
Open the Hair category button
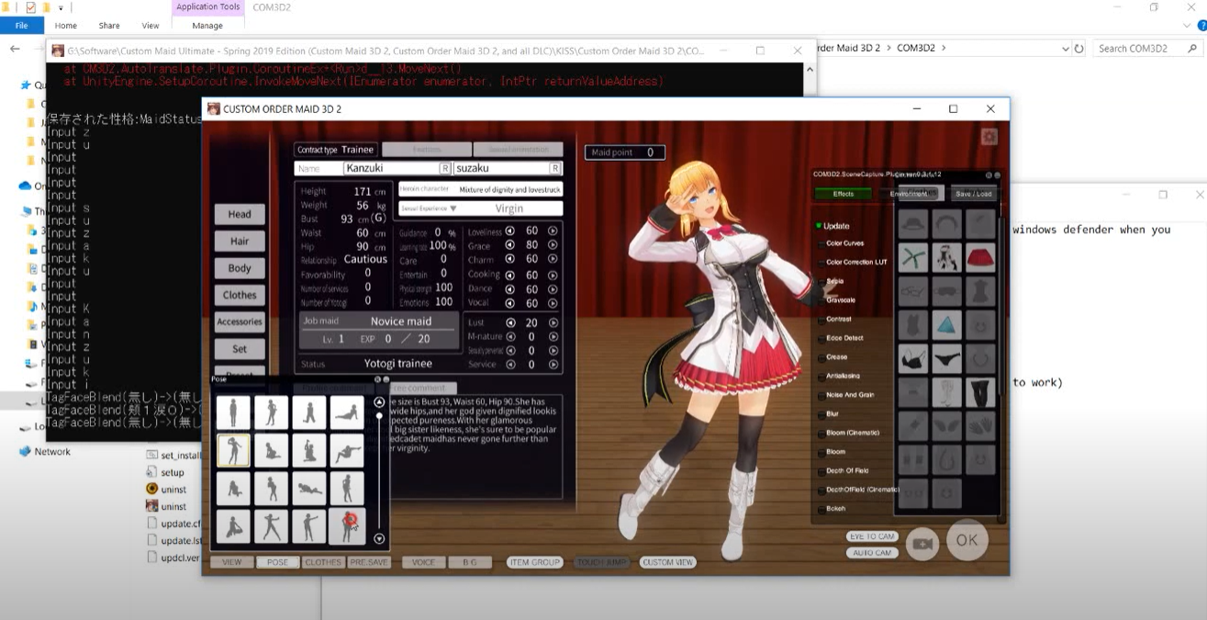pos(240,241)
